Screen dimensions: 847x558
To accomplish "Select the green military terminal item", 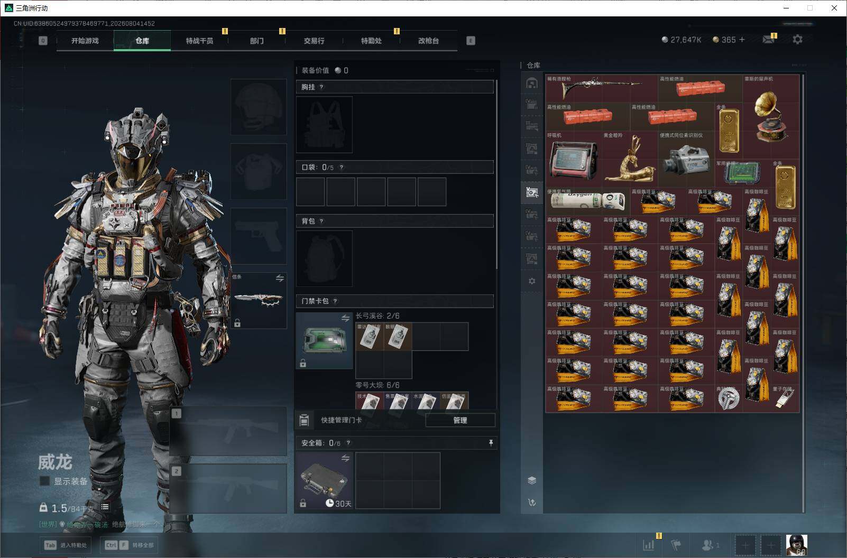I will (743, 173).
